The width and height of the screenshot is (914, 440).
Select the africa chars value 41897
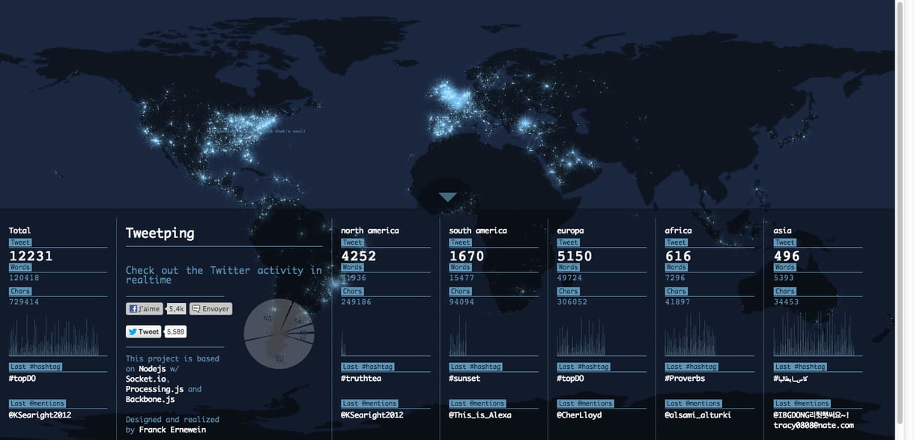click(x=677, y=302)
